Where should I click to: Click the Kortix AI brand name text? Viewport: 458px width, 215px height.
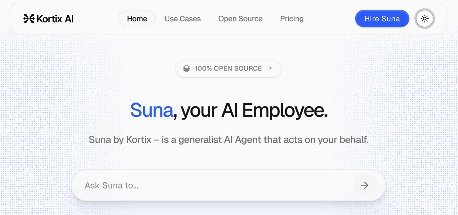55,19
